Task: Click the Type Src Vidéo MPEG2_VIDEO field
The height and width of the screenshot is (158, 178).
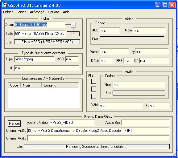Action: 72,123
